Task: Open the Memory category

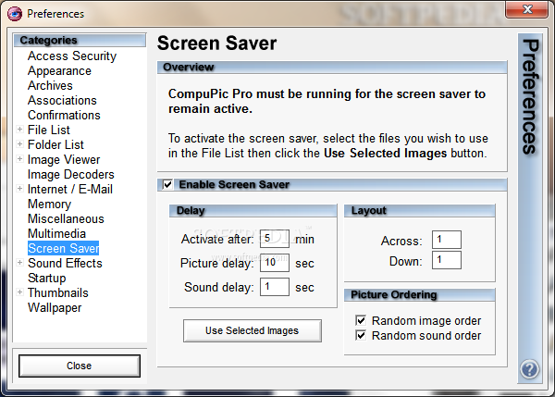Action: 49,204
